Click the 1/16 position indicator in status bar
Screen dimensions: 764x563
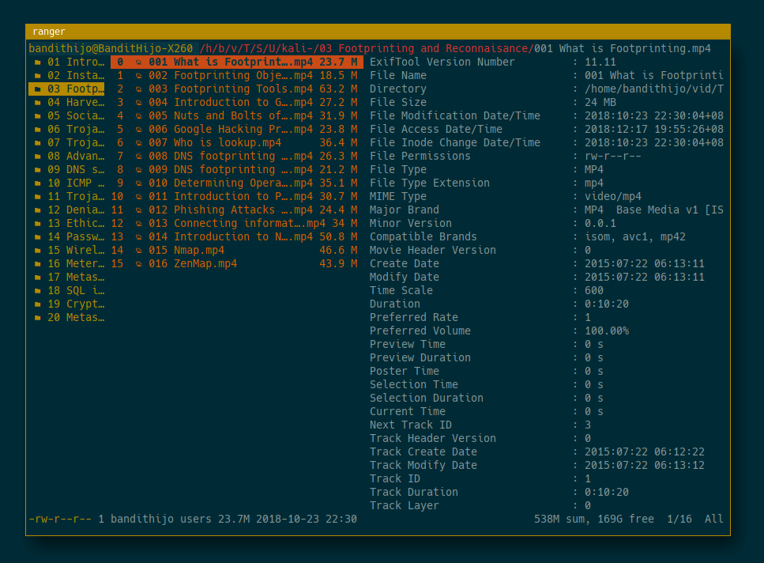[679, 519]
